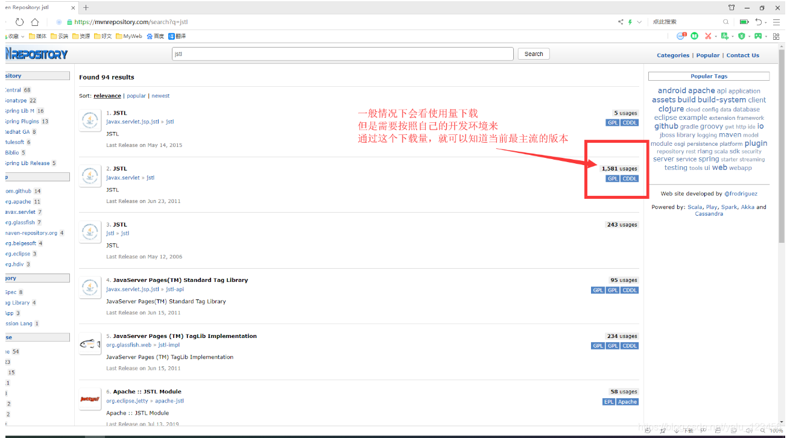Viewport: 787px width, 438px height.
Task: Click the 100% zoom level in status bar
Action: 776,431
